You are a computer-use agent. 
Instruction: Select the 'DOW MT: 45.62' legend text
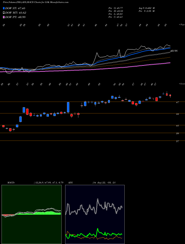point(16,13)
